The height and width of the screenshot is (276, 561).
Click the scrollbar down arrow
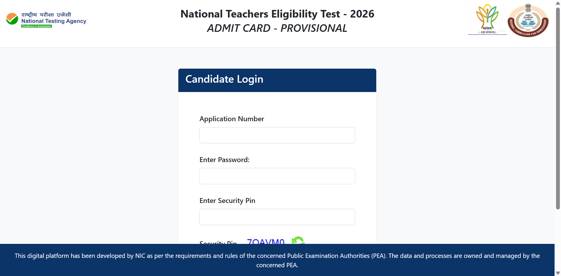(557, 272)
